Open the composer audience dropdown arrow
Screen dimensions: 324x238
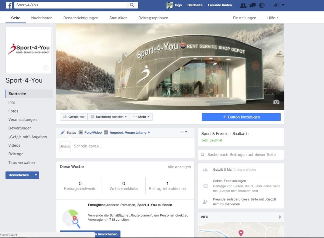click(186, 132)
